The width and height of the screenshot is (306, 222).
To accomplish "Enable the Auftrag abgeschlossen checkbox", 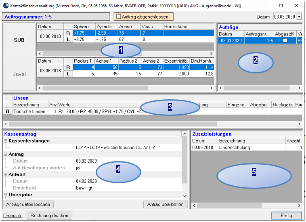I will [x=118, y=17].
